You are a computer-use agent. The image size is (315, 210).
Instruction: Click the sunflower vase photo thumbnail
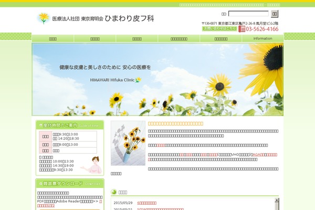128,143
